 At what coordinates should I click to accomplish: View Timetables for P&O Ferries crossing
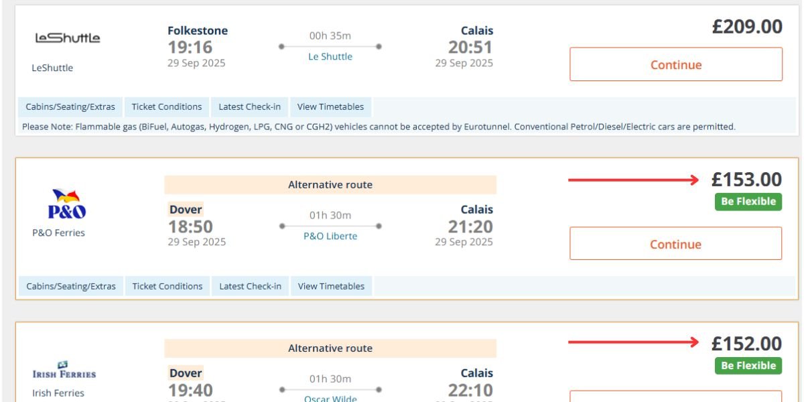coord(331,287)
